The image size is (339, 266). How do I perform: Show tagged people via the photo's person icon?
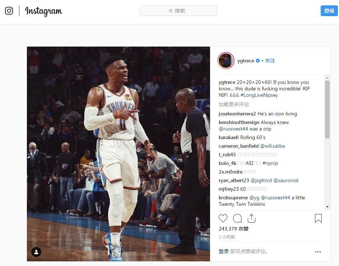coord(36,252)
